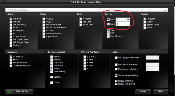Enable Min. total entrants checkbox

point(116,65)
